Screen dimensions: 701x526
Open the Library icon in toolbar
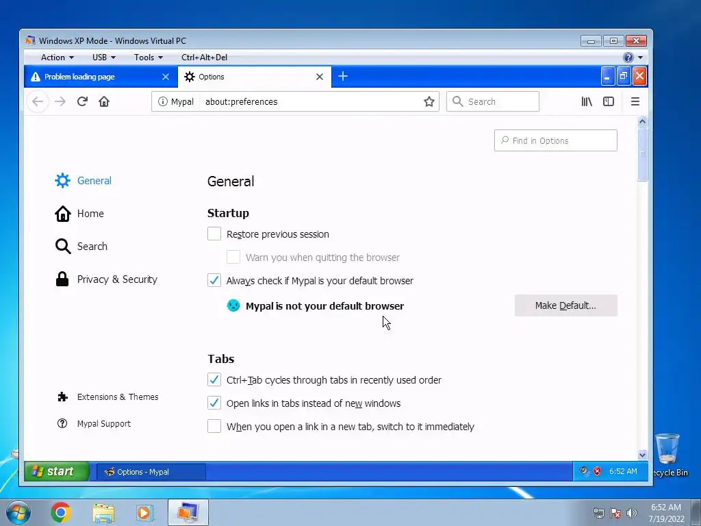[x=587, y=101]
